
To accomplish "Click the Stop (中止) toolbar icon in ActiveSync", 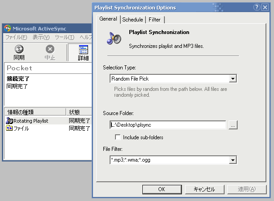I will coord(50,49).
